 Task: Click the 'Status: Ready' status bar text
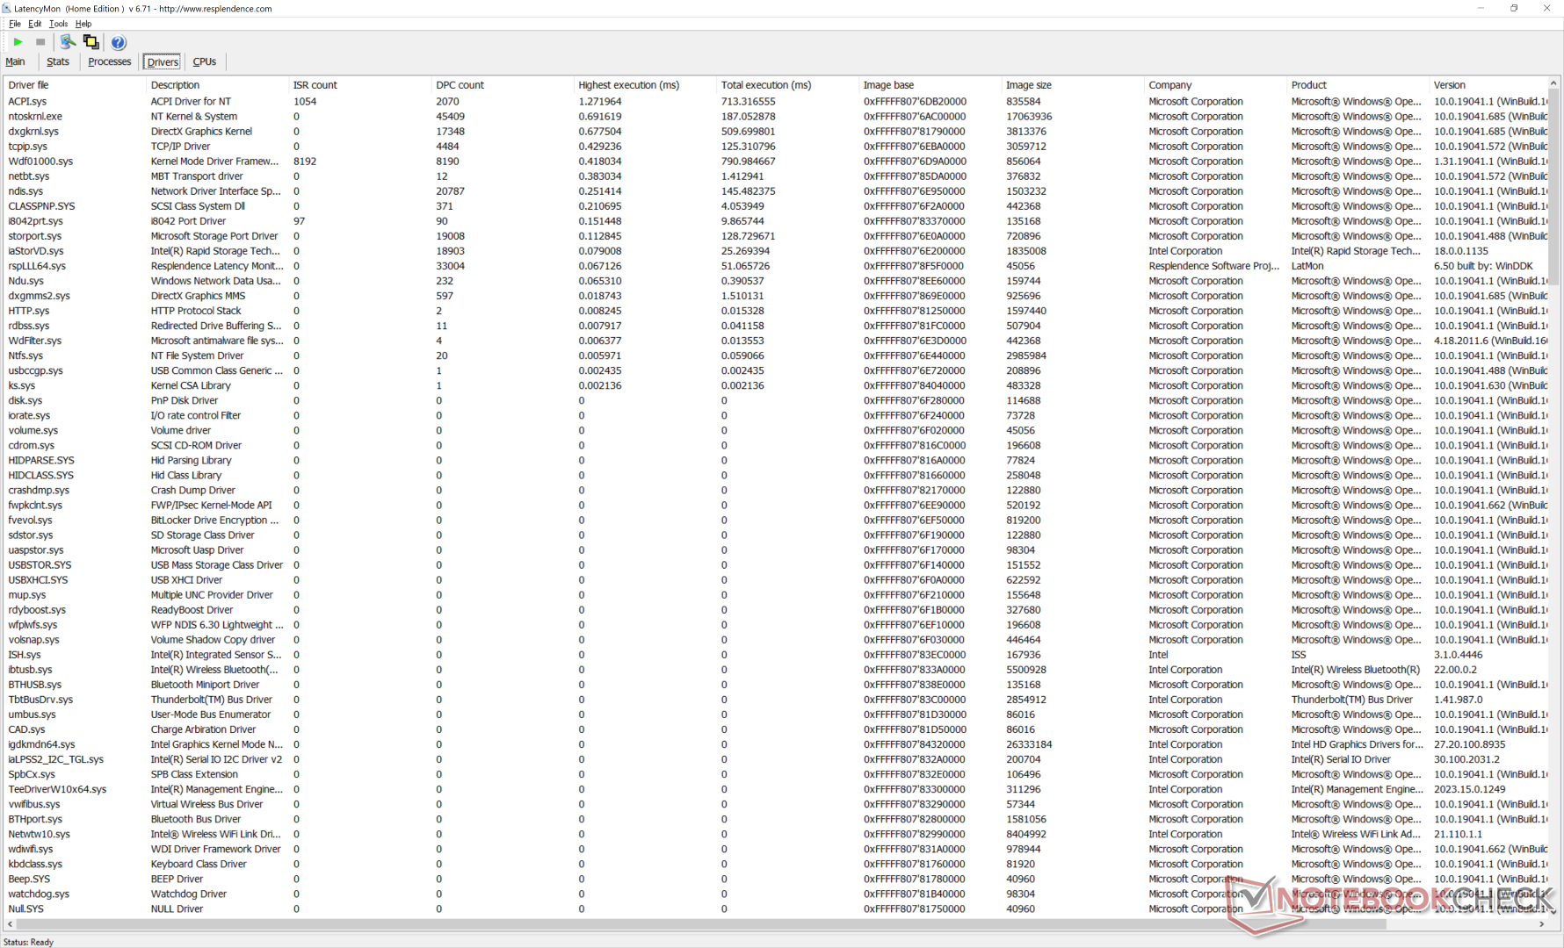(29, 942)
